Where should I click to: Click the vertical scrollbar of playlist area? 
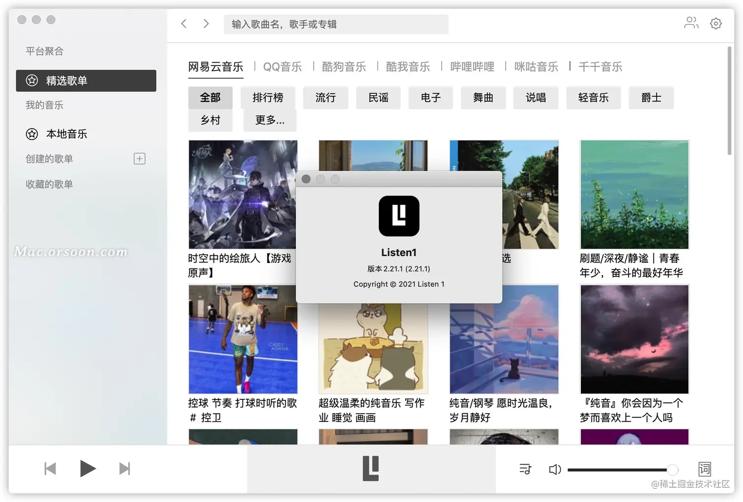tap(730, 101)
